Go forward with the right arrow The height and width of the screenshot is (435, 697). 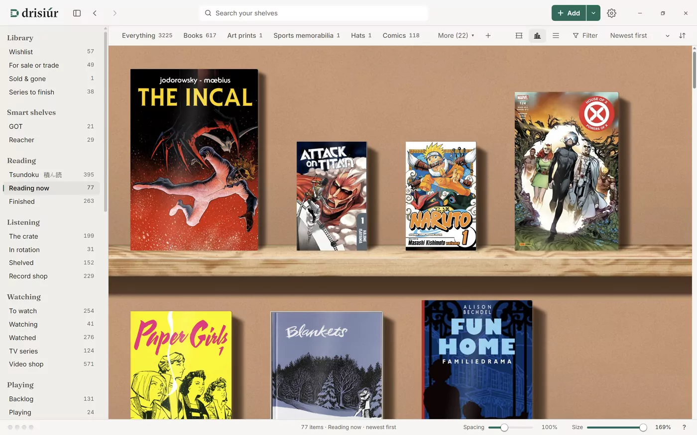(115, 13)
